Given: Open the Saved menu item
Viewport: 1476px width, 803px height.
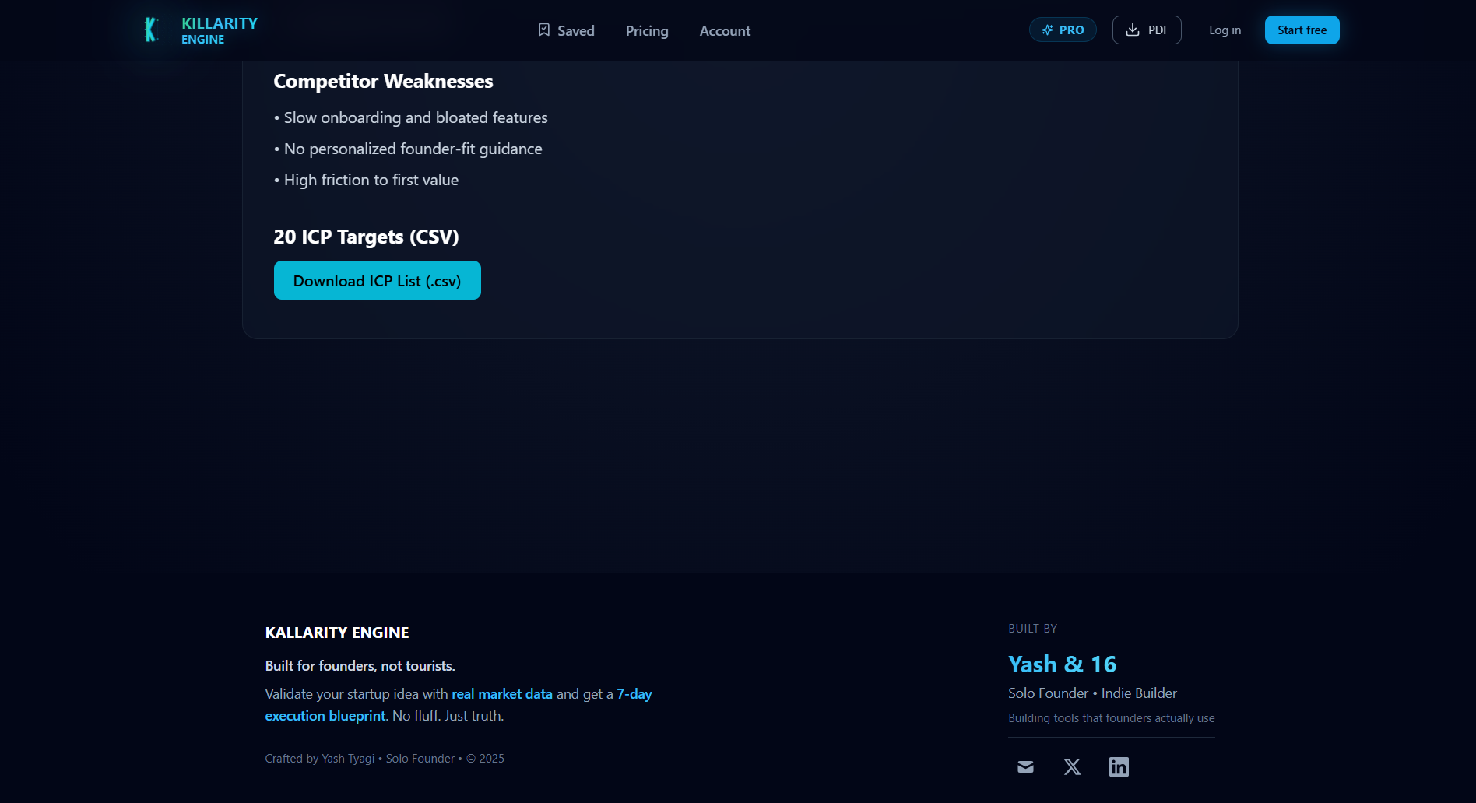Looking at the screenshot, I should click(x=566, y=30).
